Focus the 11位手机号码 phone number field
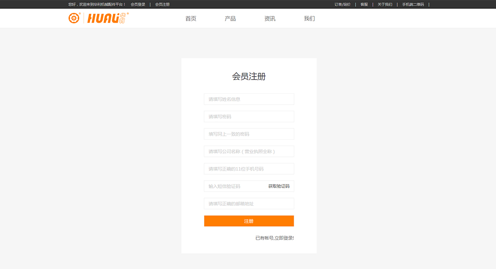This screenshot has height=269, width=496. [x=249, y=169]
